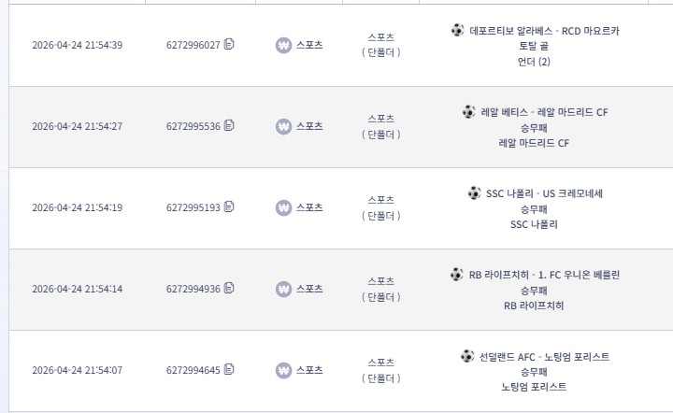Viewport: 673px width, 413px height.
Task: Copy bet ID 6272995536 using copy icon
Action: [x=229, y=125]
